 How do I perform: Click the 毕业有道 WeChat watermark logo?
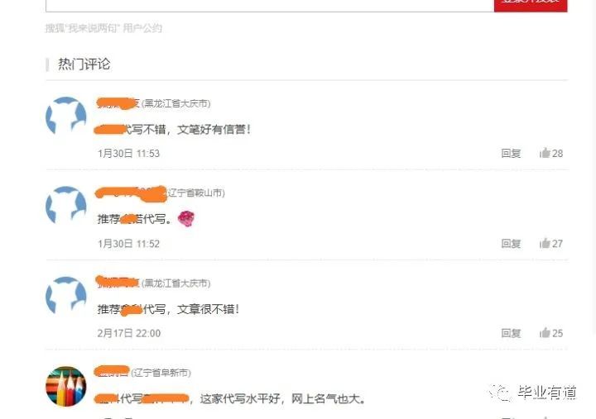pyautogui.click(x=533, y=393)
